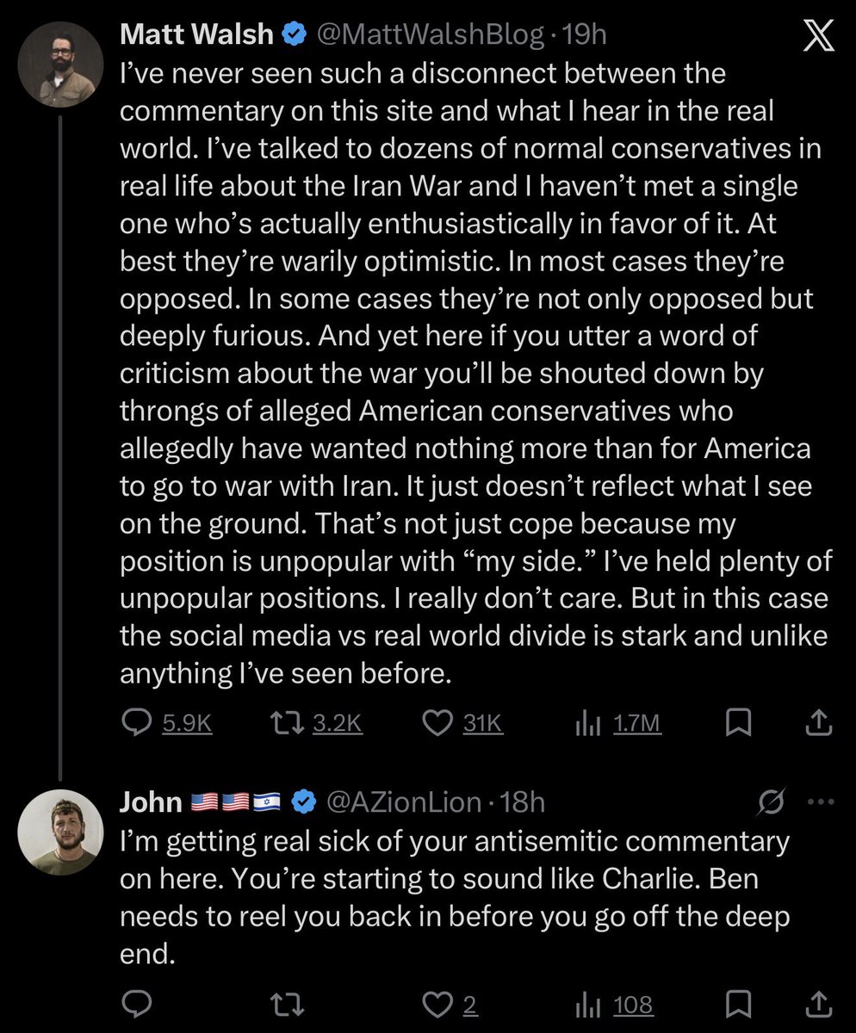Share Matt Walsh's post
This screenshot has width=856, height=1033.
tap(817, 725)
